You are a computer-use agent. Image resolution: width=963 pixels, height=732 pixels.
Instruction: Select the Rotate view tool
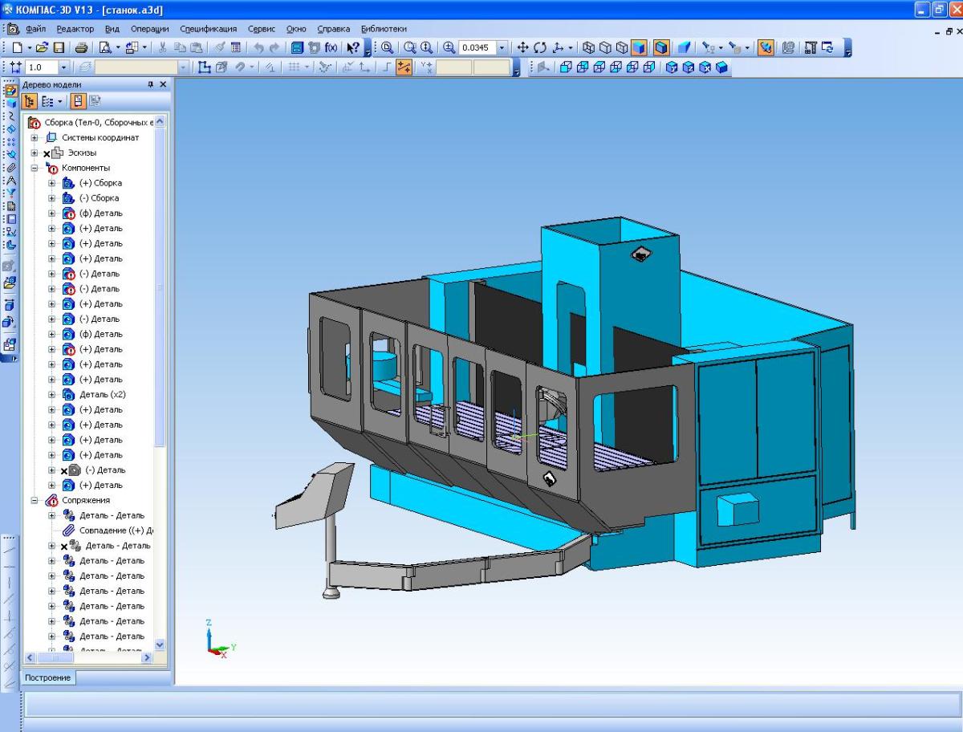(539, 47)
